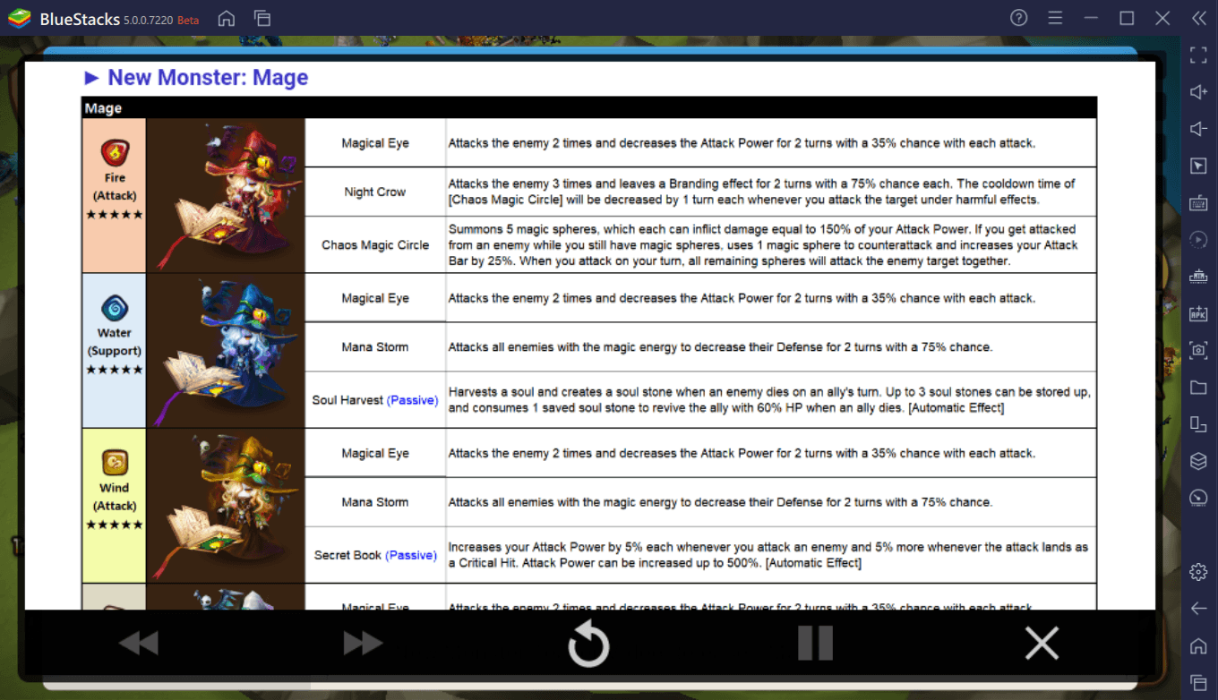Open the media folder icon

pyautogui.click(x=1198, y=388)
